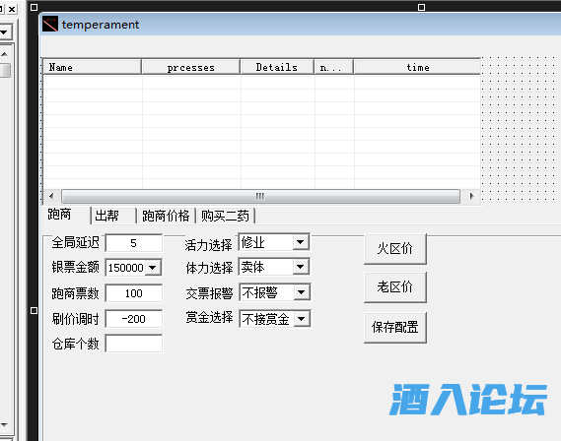
Task: Click the horizontal scrollbar thumb in list
Action: [x=260, y=196]
